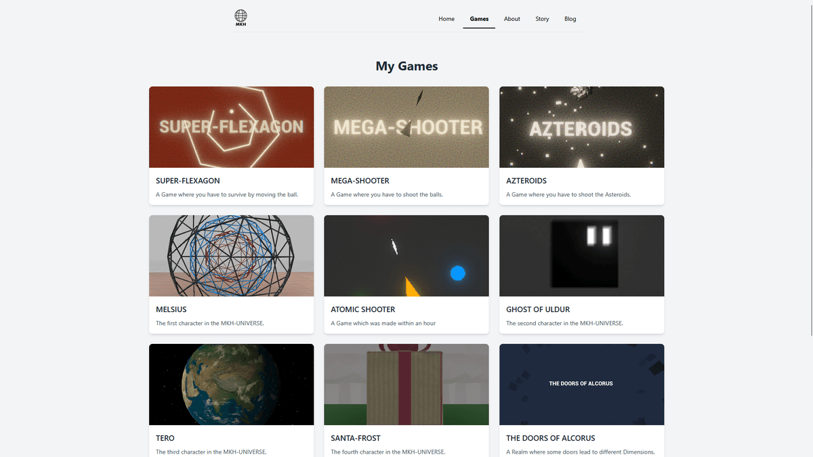The image size is (813, 457).
Task: Open the Story navigation link
Action: pos(542,19)
